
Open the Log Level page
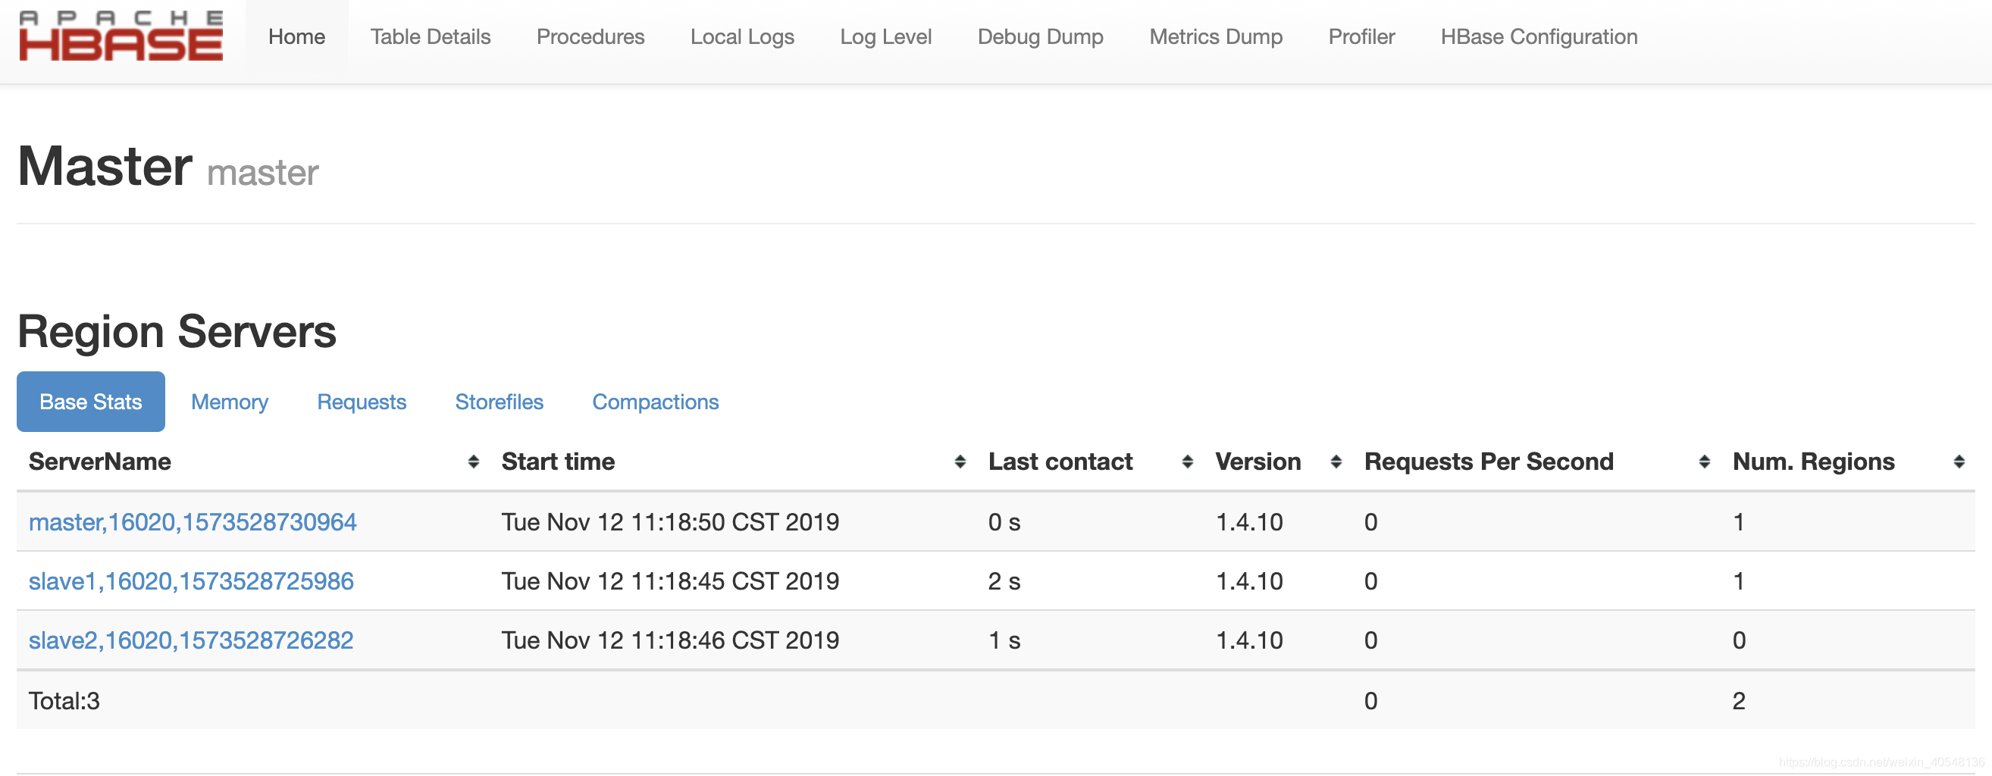pos(886,37)
